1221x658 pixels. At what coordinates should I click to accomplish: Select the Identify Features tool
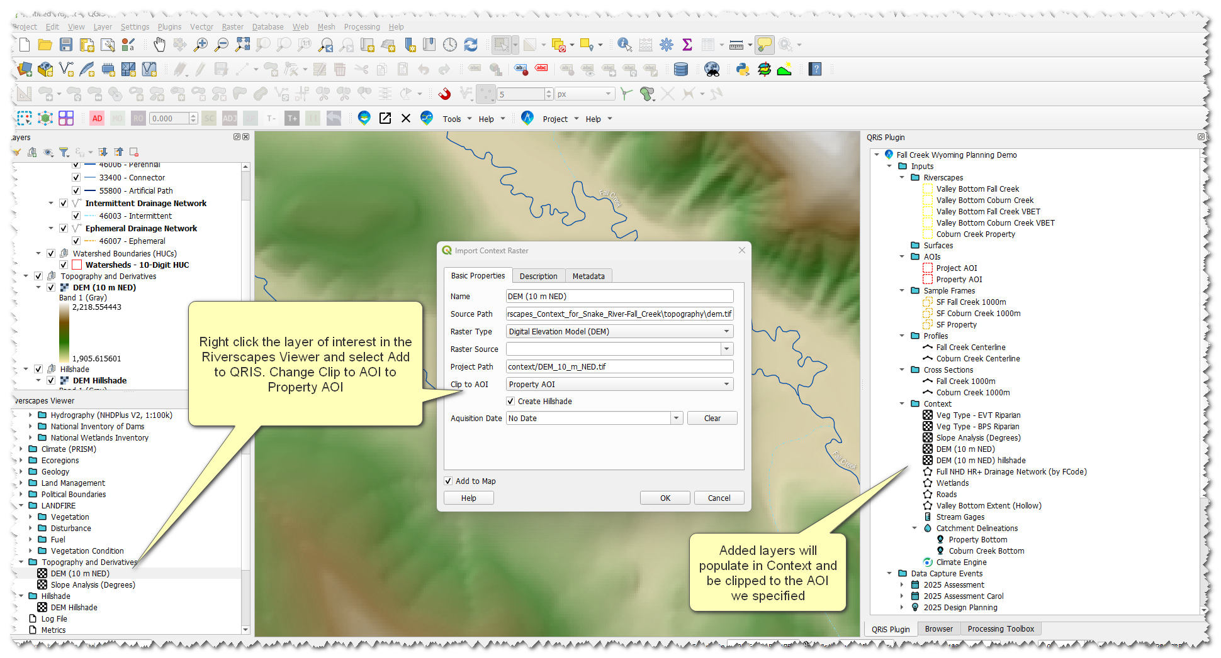pyautogui.click(x=624, y=45)
